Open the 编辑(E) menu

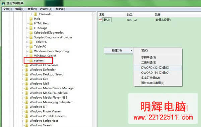pyautogui.click(x=20, y=9)
